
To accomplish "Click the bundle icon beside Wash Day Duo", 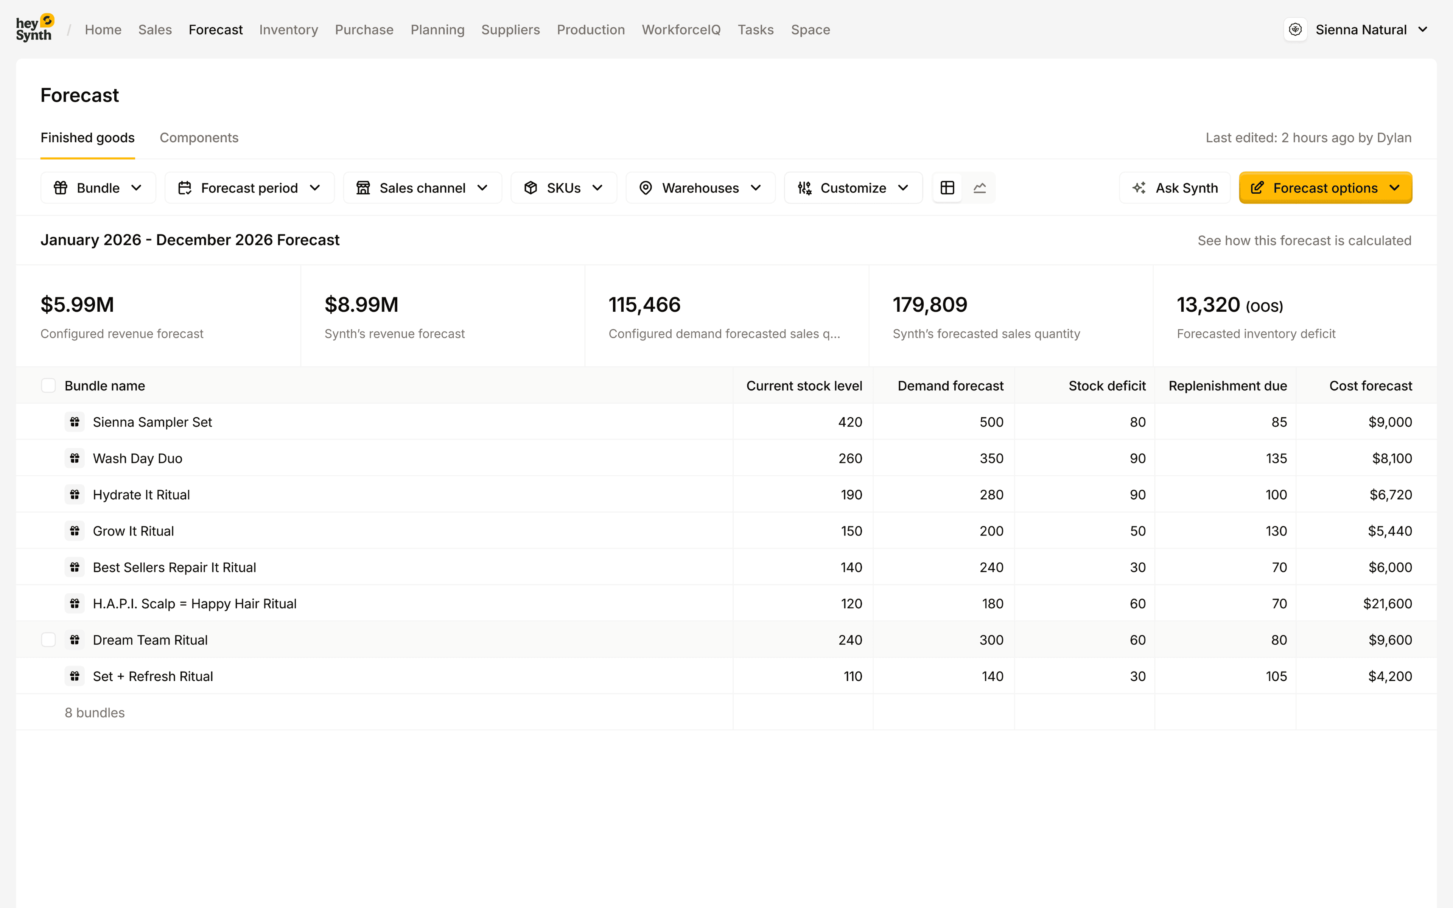I will point(75,458).
